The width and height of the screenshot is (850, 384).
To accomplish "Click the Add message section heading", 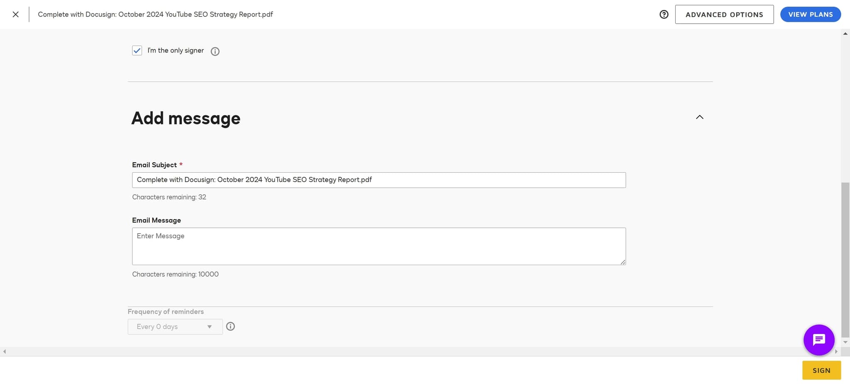I will [186, 118].
